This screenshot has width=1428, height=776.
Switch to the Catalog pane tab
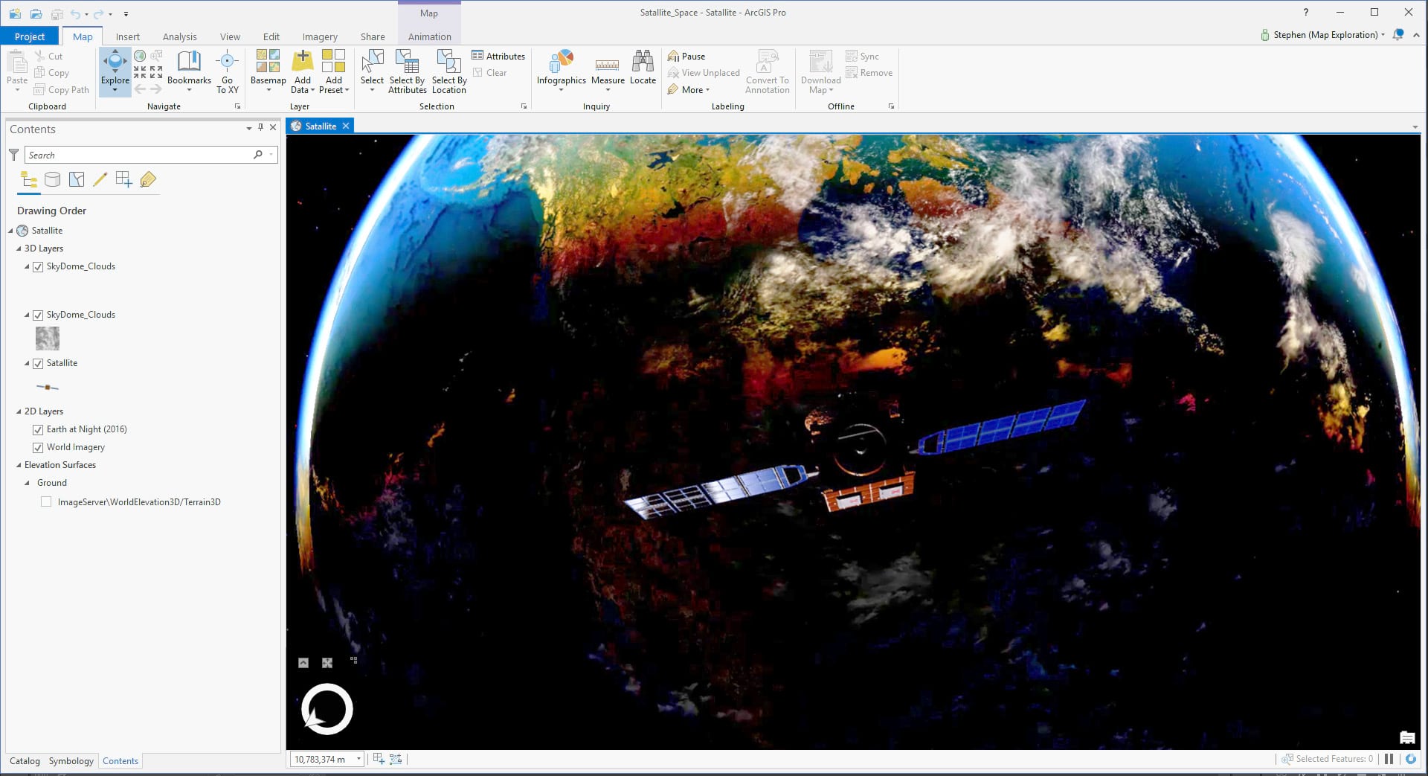(x=25, y=760)
